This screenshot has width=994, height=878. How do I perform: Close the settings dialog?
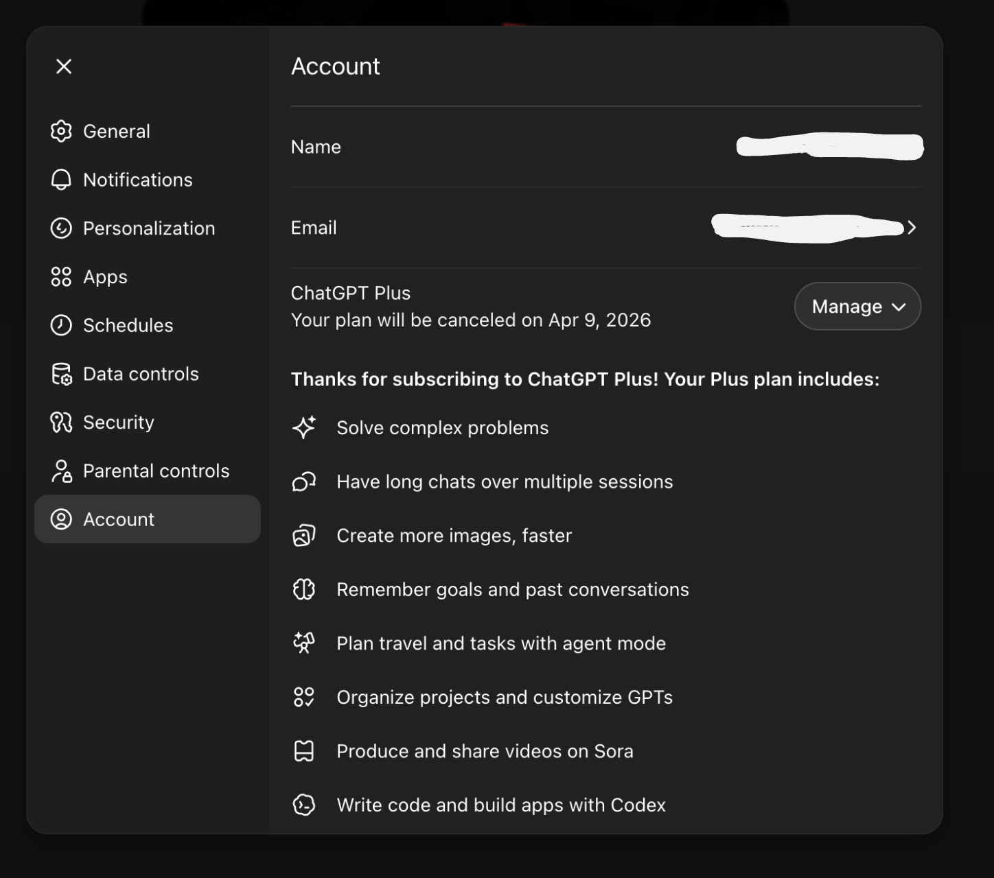click(x=64, y=67)
